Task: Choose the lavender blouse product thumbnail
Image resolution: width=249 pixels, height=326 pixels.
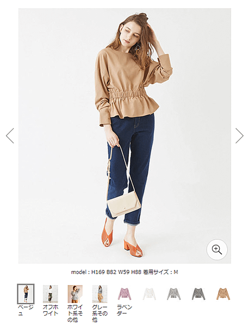Action: point(124,294)
